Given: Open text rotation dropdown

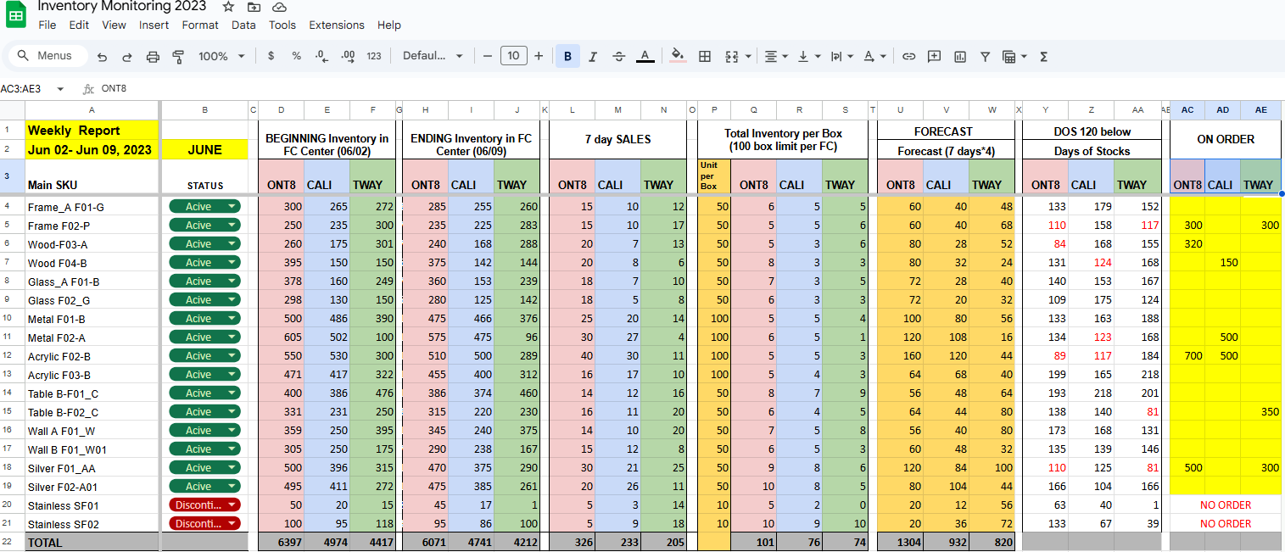Looking at the screenshot, I should click(874, 57).
